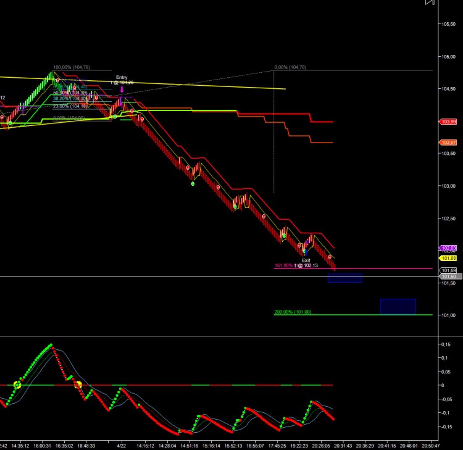
Task: Select the purple 102,03 price marker
Action: [x=448, y=248]
